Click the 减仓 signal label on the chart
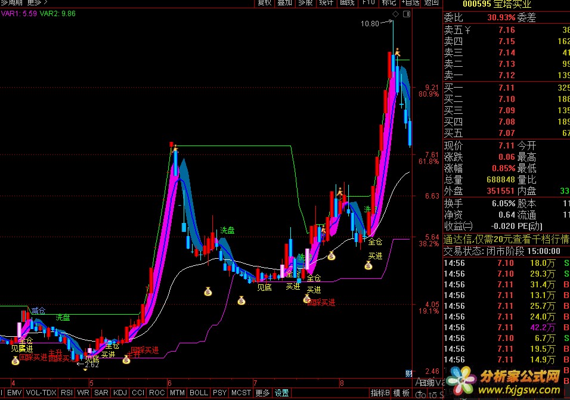This screenshot has width=570, height=400. (39, 311)
